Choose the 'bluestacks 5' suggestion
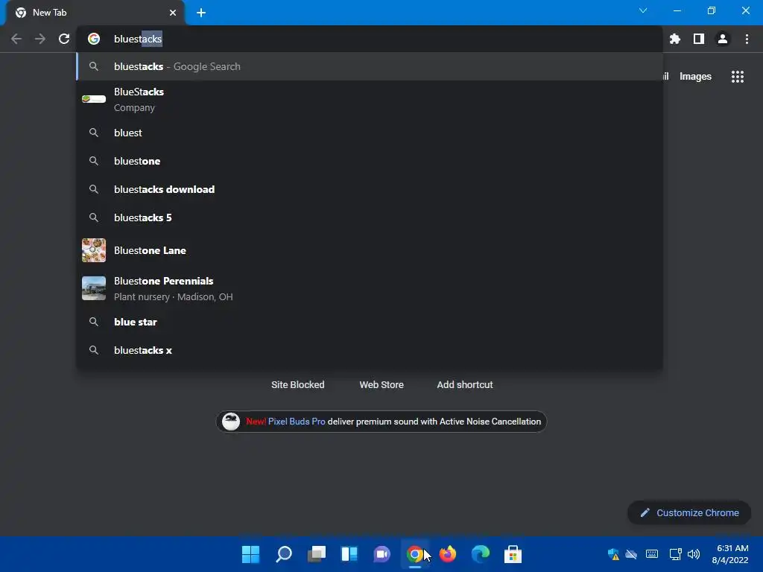The image size is (763, 572). tap(370, 217)
